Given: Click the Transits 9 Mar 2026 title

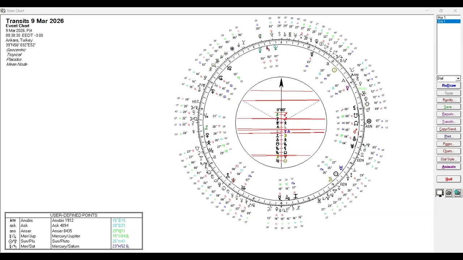Looking at the screenshot, I should tap(35, 21).
